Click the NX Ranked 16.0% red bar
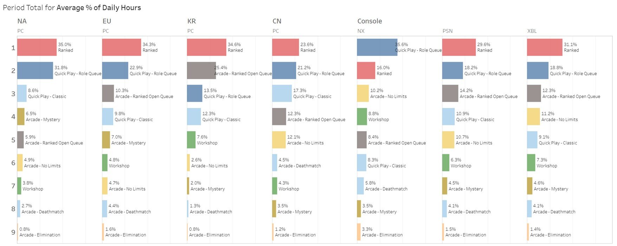617x246 pixels. [x=366, y=70]
